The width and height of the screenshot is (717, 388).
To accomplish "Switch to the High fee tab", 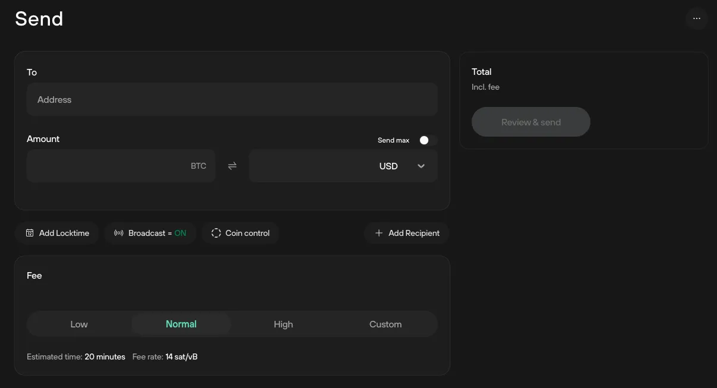I will 283,324.
